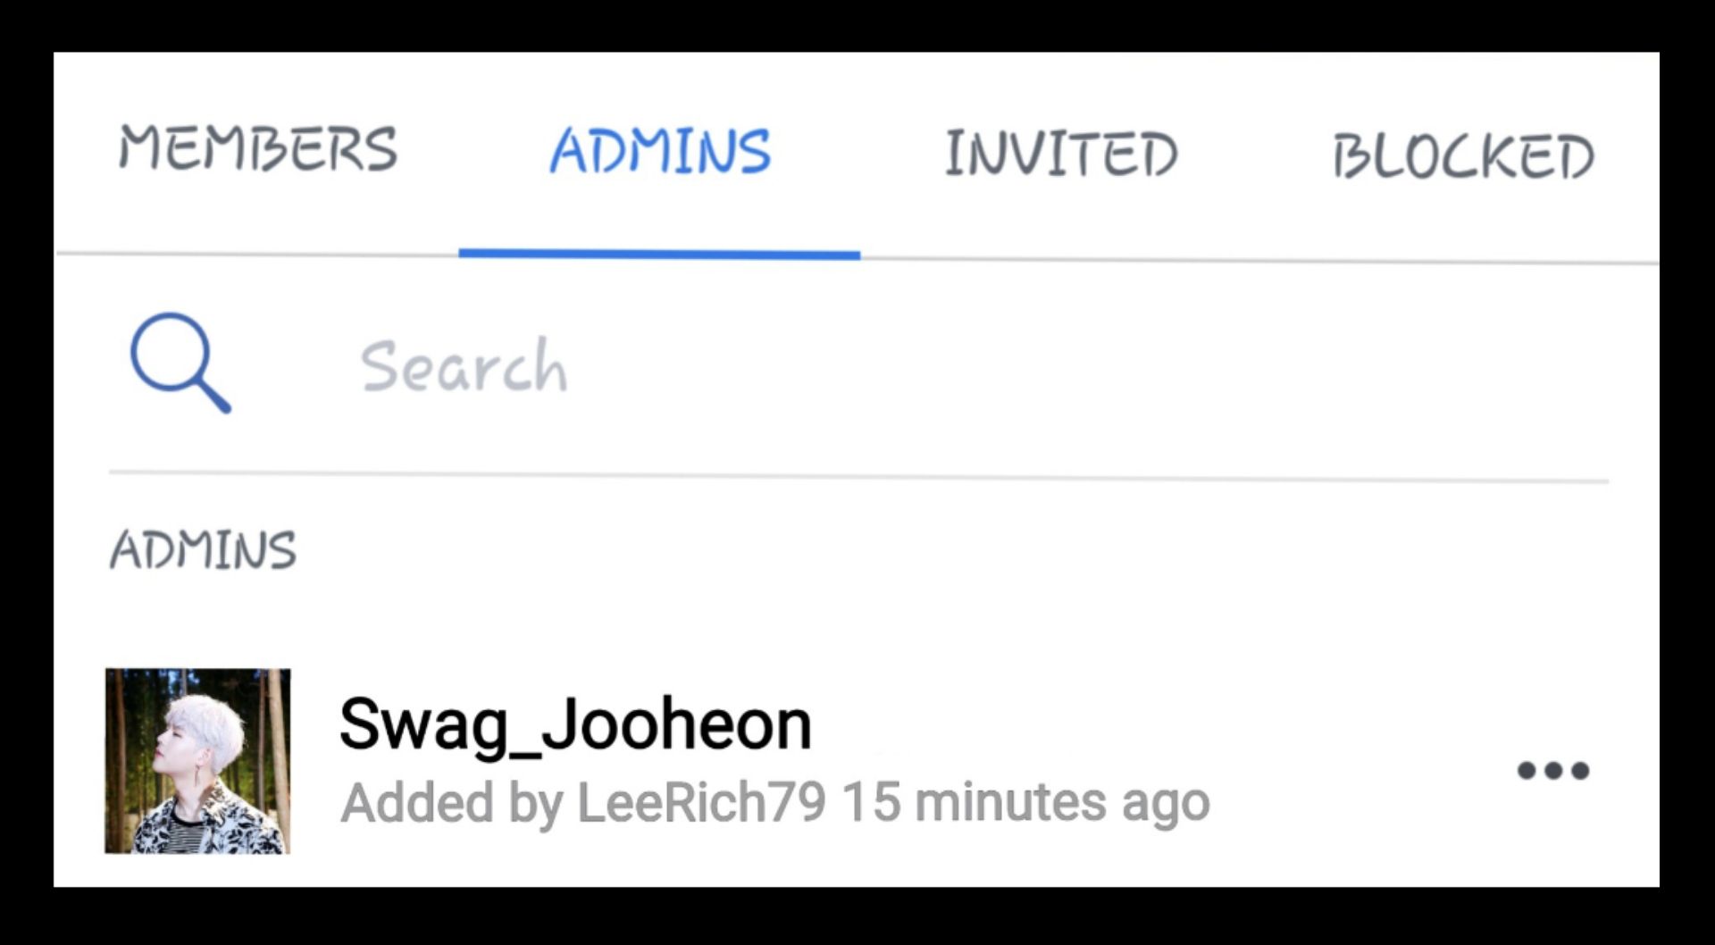Screen dimensions: 1715x945
Task: View blocked users list tab
Action: click(1463, 156)
